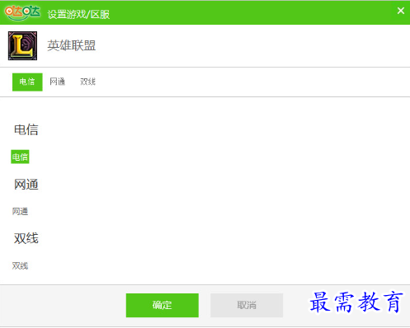
Task: Select the small 双线 server option
Action: click(x=20, y=265)
